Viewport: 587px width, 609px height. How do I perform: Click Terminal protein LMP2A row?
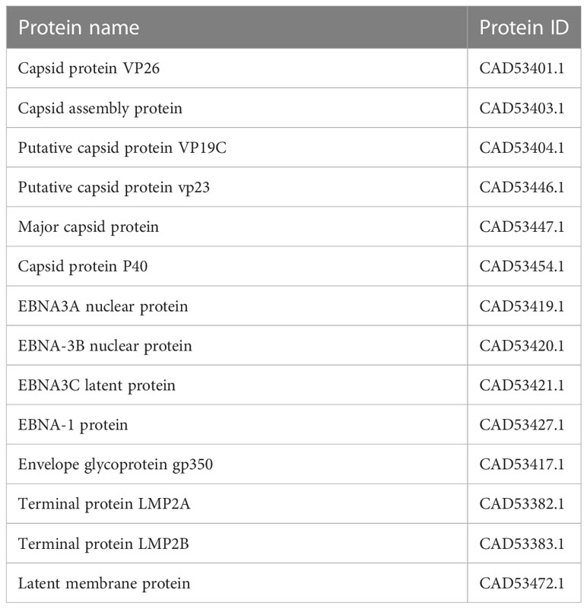pos(293,504)
